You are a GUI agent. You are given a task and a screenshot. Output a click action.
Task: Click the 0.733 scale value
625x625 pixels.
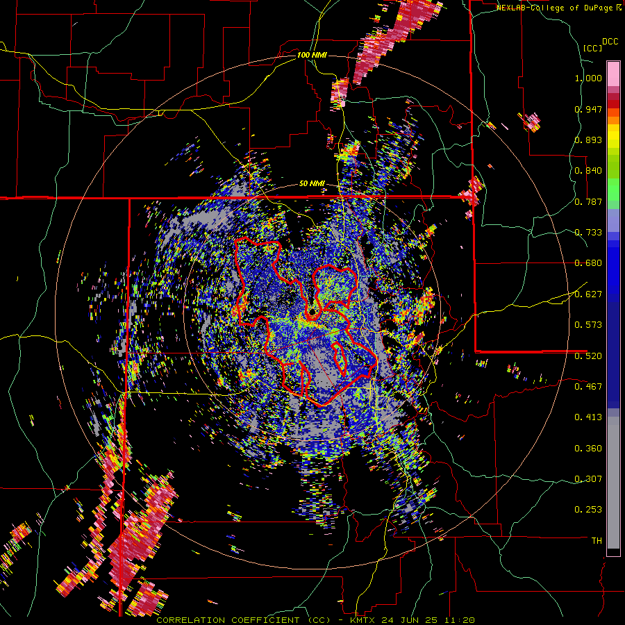tap(588, 233)
